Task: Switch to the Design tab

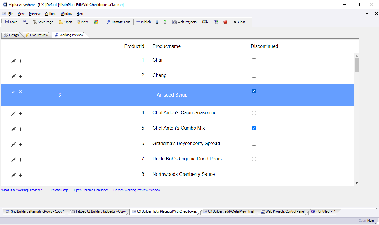Action: point(11,35)
